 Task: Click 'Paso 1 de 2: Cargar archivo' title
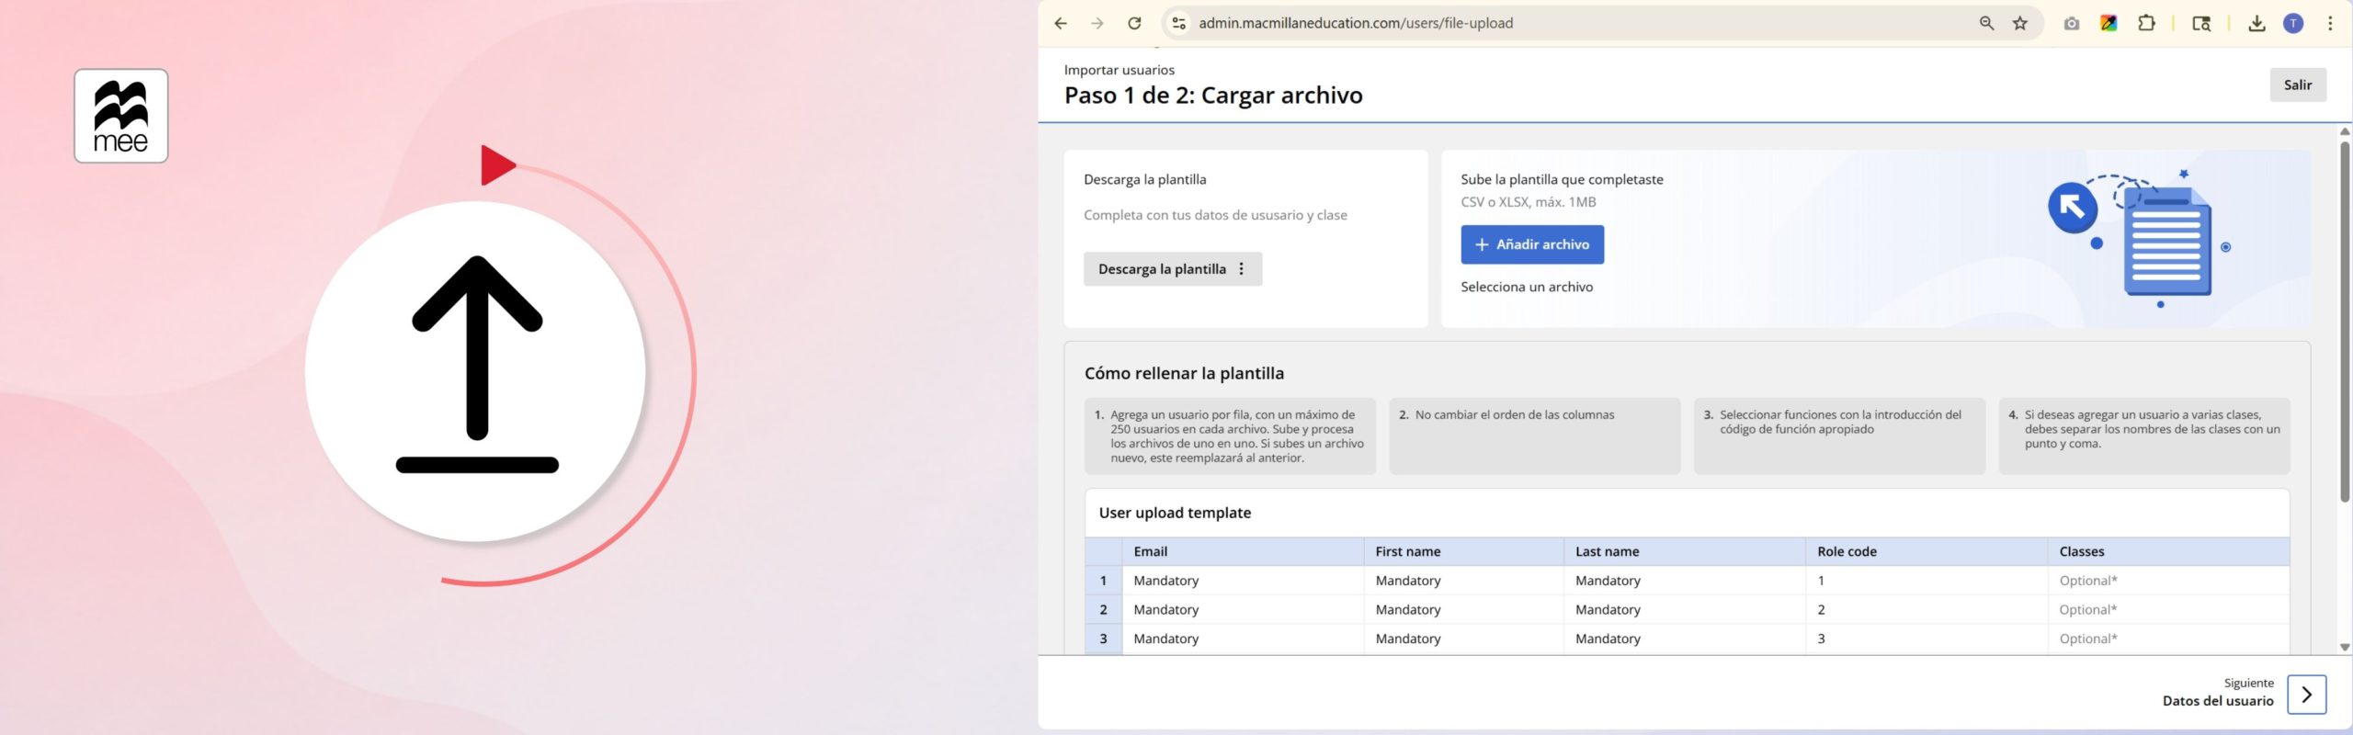[x=1213, y=96]
